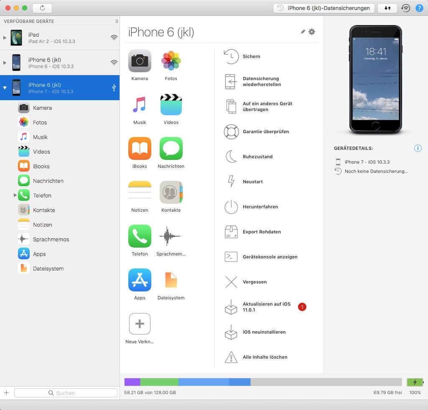Open the Apps store icon in grid

click(140, 280)
